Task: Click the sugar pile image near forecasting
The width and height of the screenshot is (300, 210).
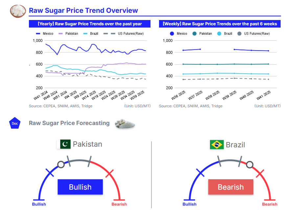Action: (125, 124)
